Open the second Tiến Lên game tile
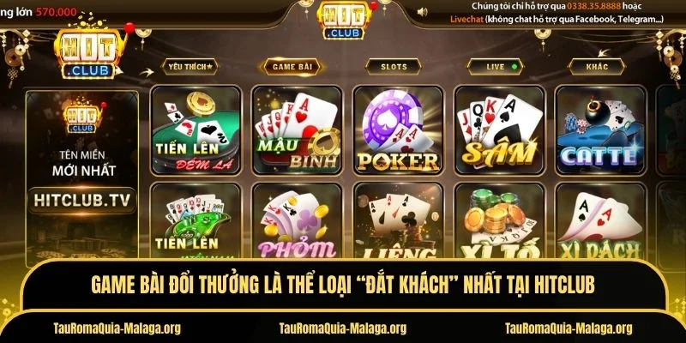 196,221
